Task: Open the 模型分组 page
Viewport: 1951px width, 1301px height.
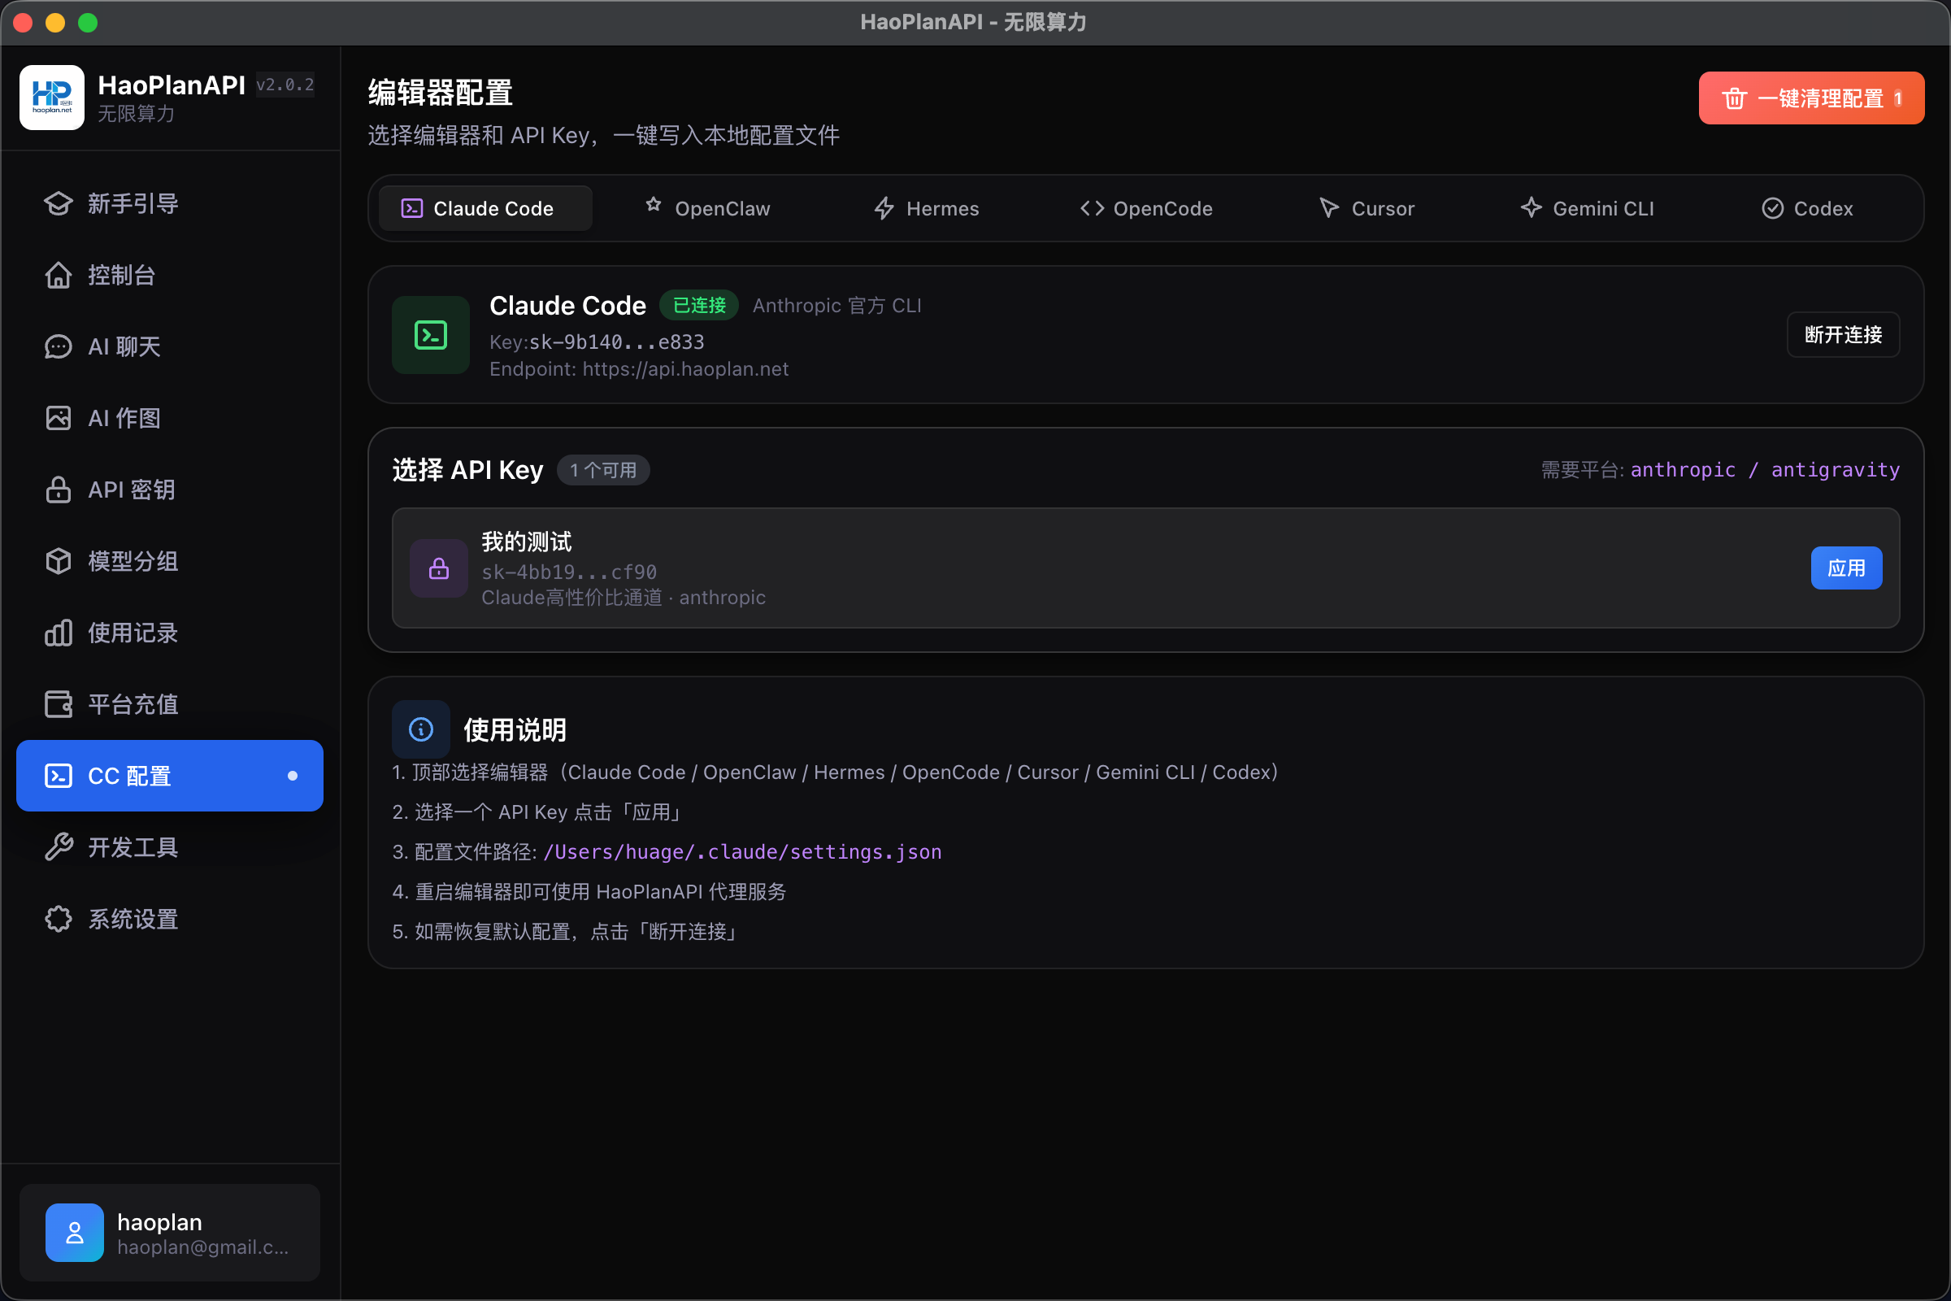Action: point(170,562)
